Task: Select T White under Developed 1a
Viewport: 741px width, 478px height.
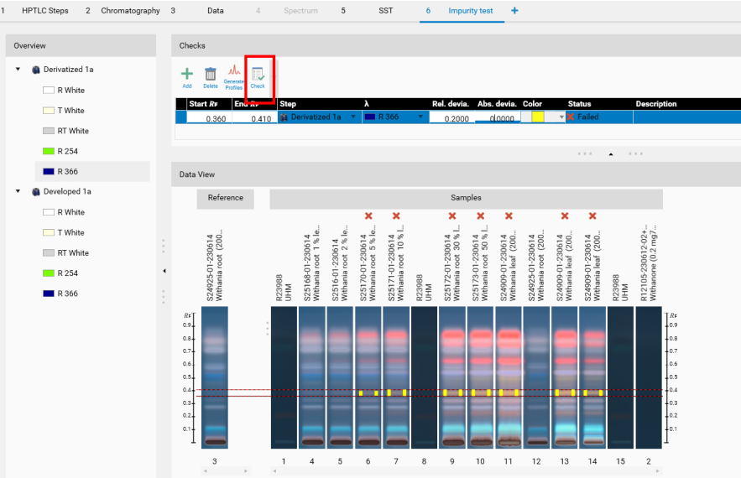Action: [71, 233]
